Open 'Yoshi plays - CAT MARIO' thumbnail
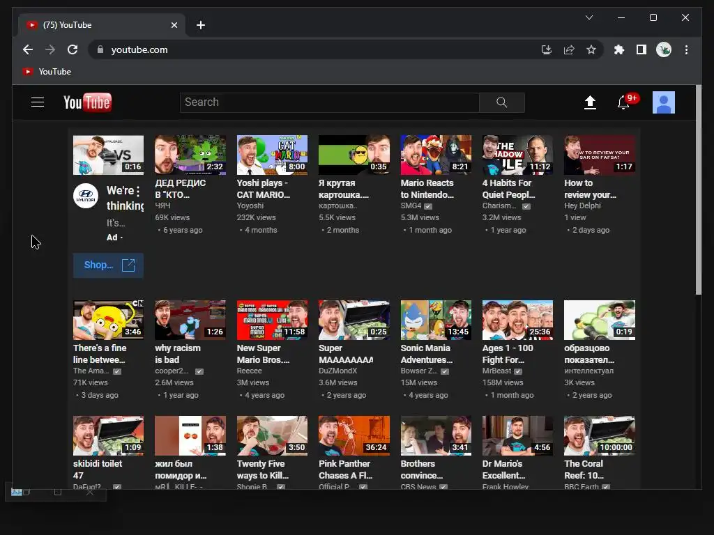Image resolution: width=714 pixels, height=535 pixels. point(273,155)
